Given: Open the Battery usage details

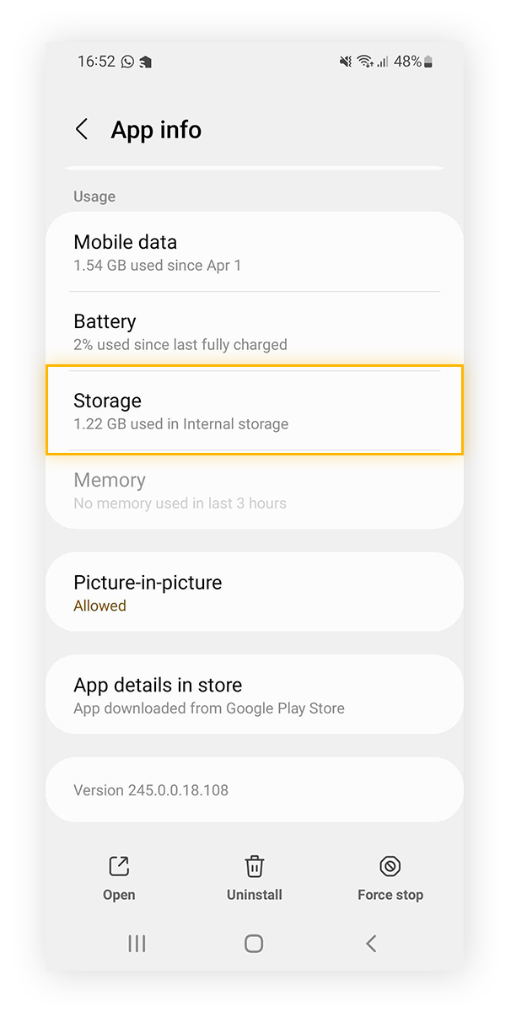Looking at the screenshot, I should pos(254,331).
